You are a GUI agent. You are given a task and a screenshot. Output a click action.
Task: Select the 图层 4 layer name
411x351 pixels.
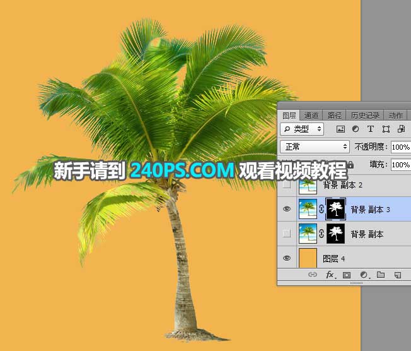tap(333, 259)
